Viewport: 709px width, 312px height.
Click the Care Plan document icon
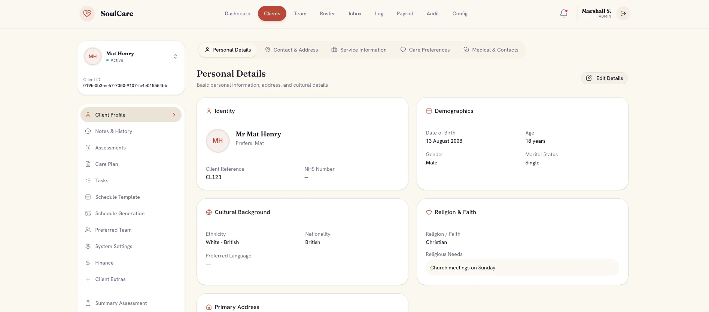click(88, 164)
